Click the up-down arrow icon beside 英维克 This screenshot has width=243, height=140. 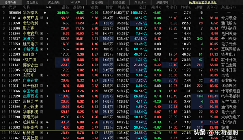coord(47,39)
